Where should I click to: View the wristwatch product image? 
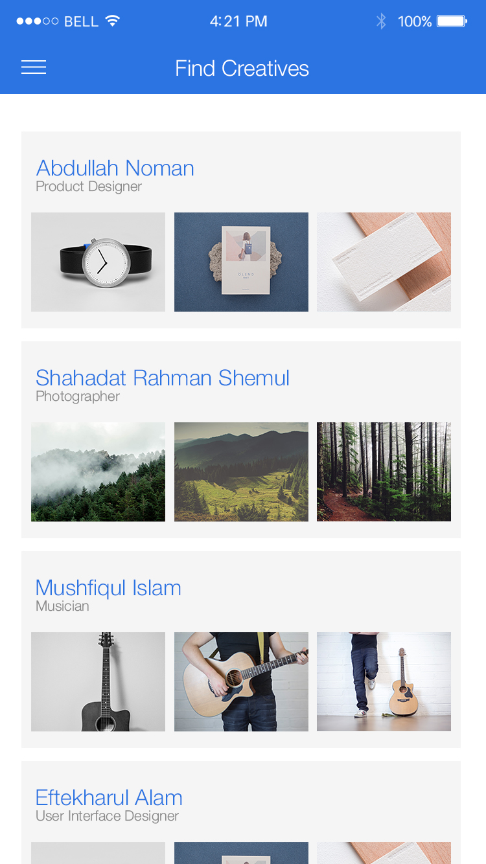pyautogui.click(x=98, y=262)
